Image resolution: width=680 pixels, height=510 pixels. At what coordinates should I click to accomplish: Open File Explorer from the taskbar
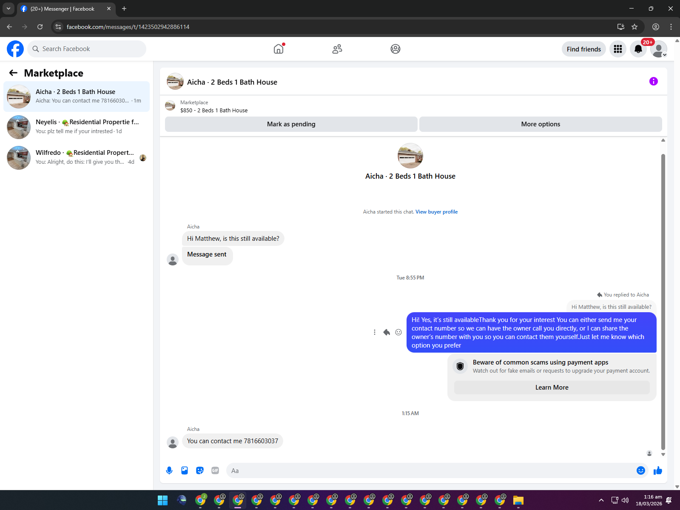(518, 500)
